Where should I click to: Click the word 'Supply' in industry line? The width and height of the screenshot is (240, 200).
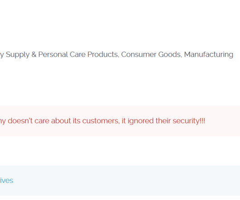point(18,55)
